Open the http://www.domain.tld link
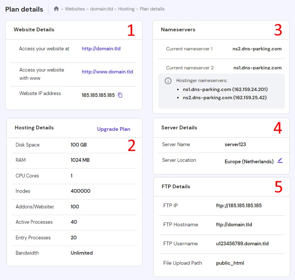This screenshot has width=295, height=280. pos(107,72)
